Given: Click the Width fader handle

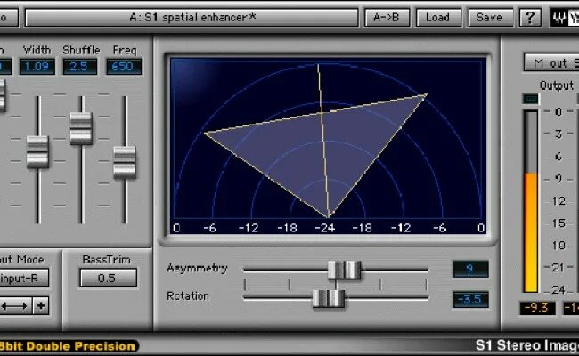Looking at the screenshot, I should tap(37, 152).
